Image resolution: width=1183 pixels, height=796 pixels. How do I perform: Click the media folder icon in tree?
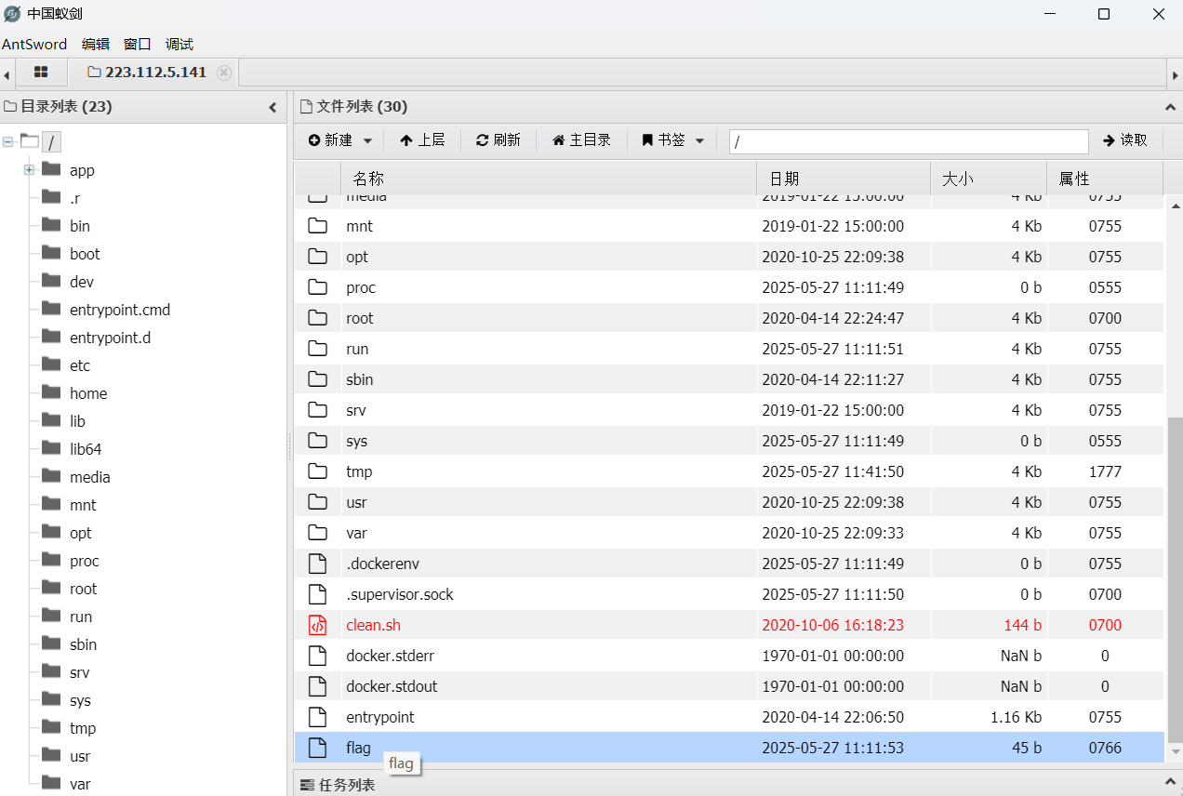tap(51, 476)
